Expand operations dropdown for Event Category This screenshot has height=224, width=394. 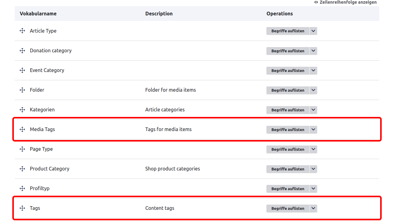pos(313,70)
